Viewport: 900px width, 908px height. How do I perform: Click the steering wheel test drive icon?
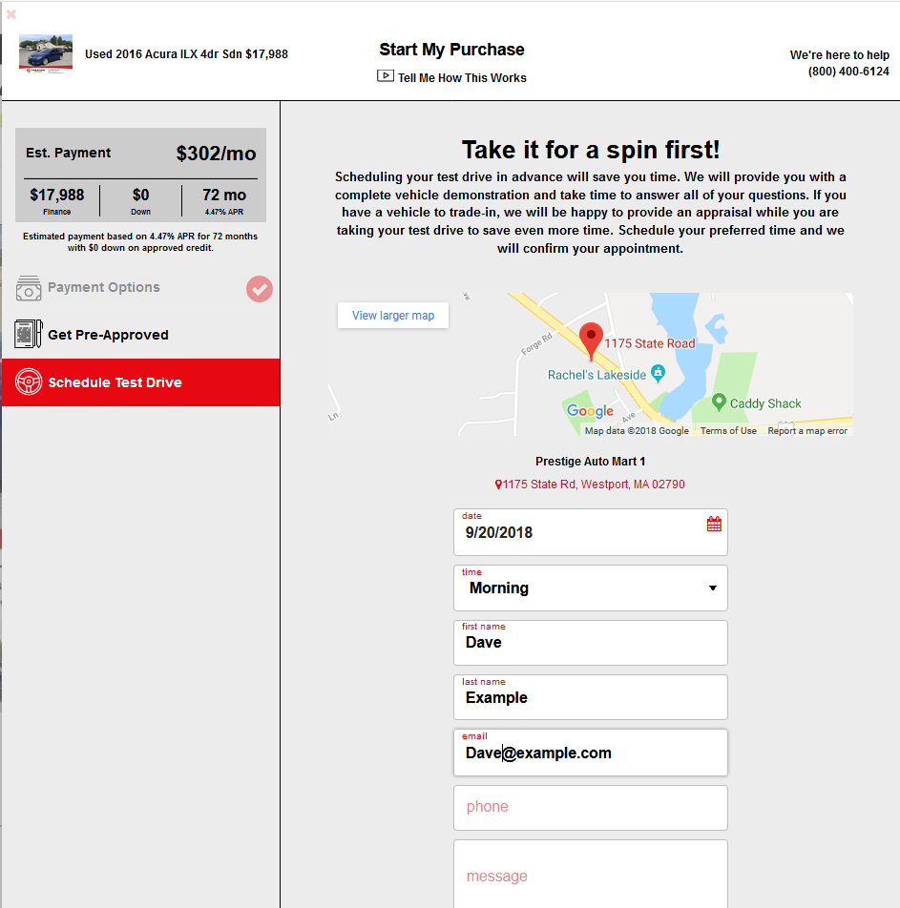[x=29, y=382]
